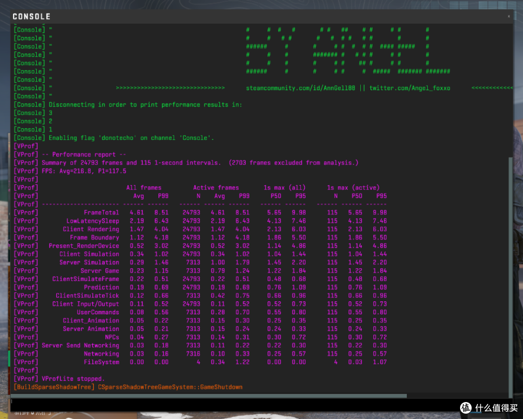523x419 pixels.
Task: Click the countdown line showing 1
Action: [x=50, y=129]
